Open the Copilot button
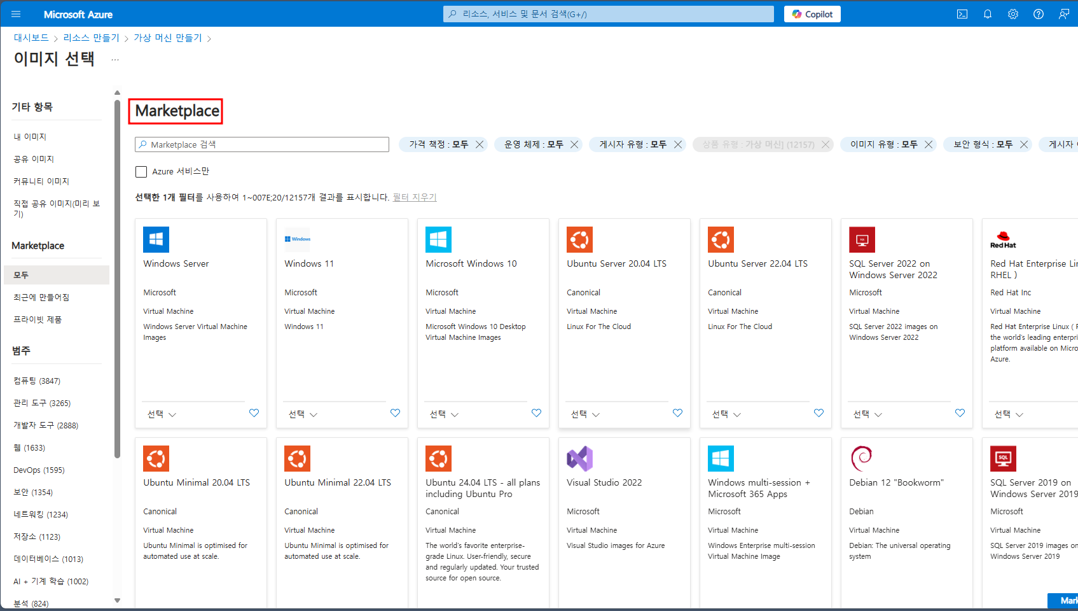This screenshot has width=1078, height=611. pos(812,14)
